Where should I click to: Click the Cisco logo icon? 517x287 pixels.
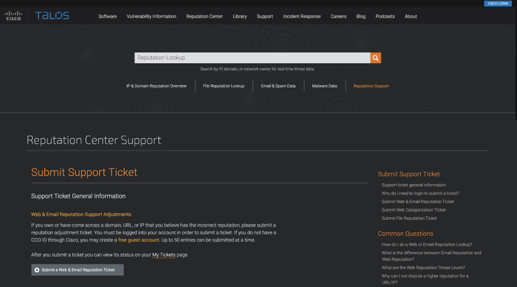14,16
